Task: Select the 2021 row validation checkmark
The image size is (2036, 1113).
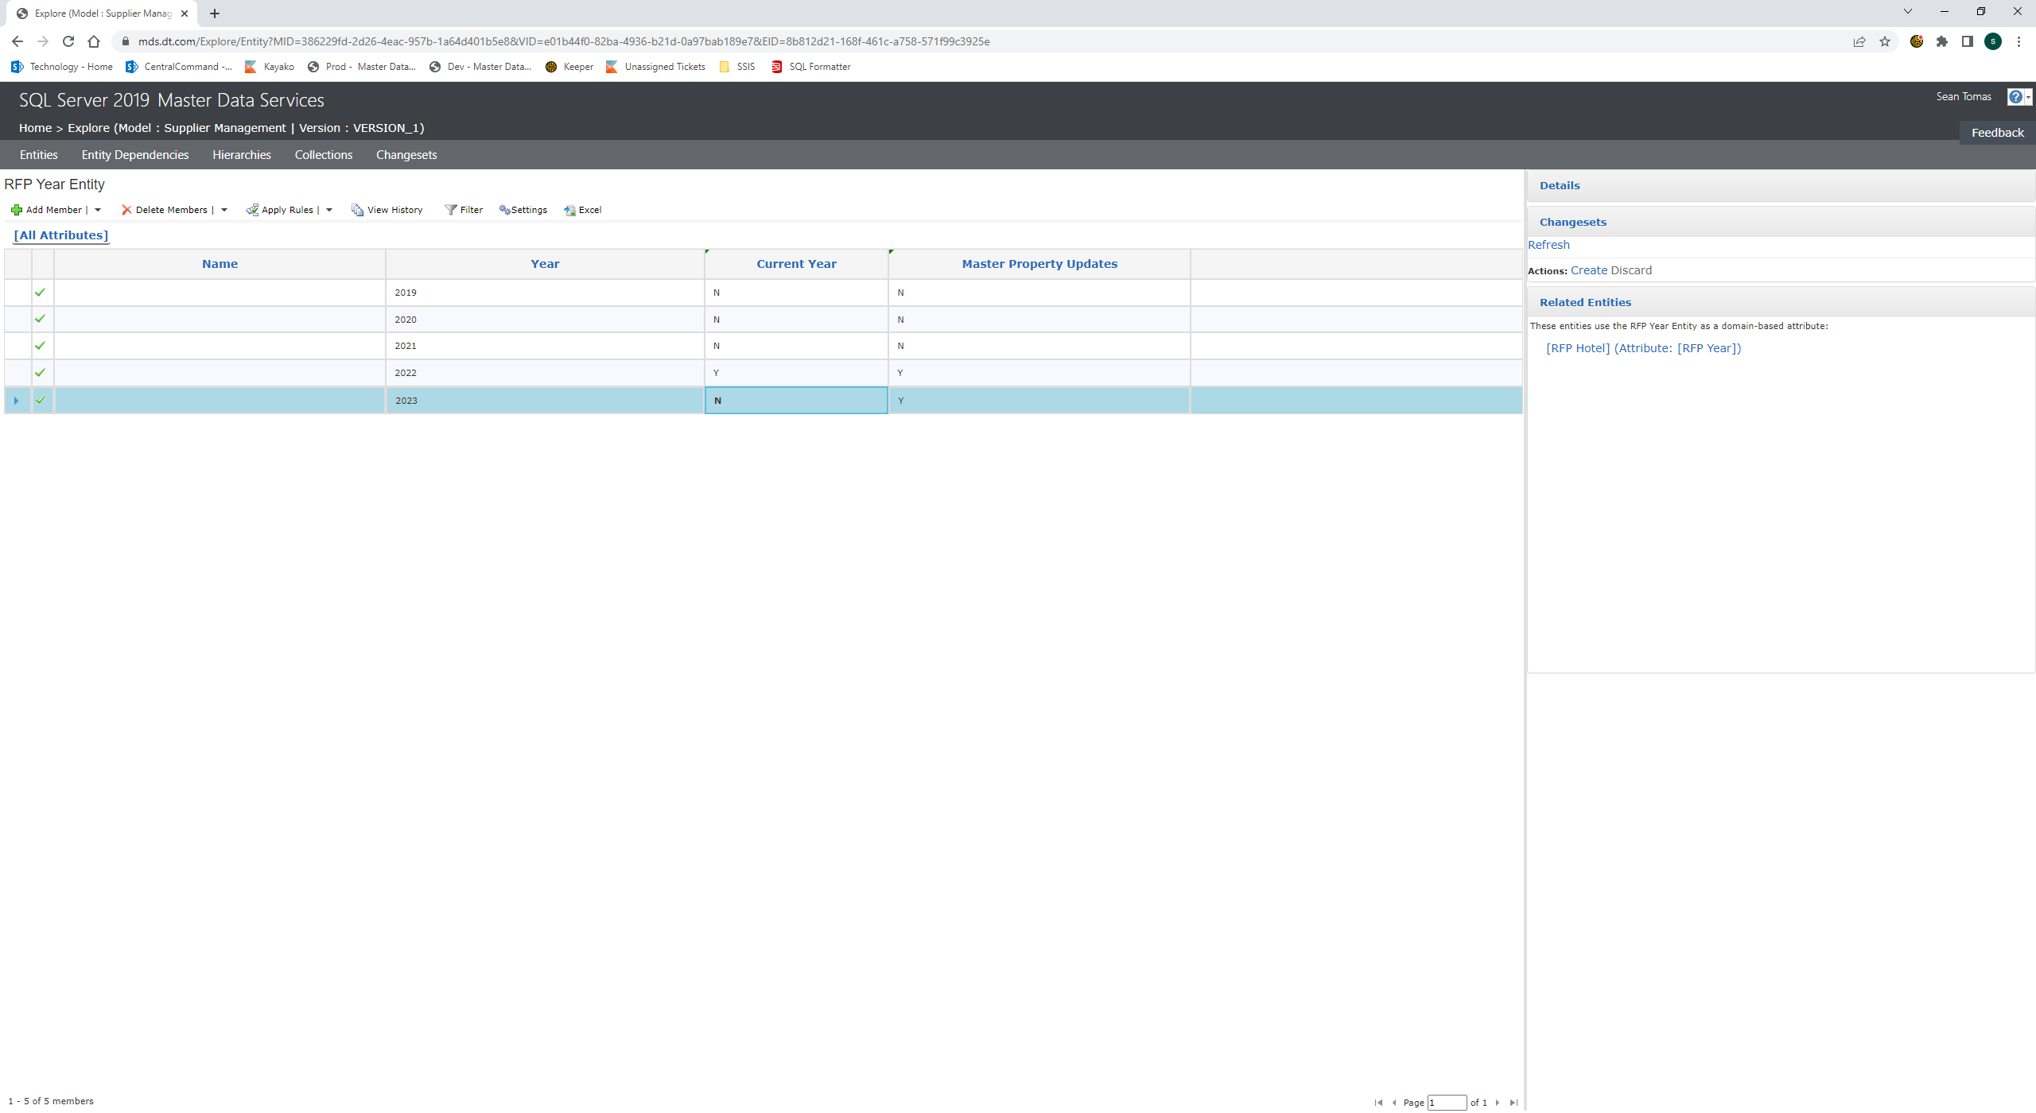Action: coord(41,346)
